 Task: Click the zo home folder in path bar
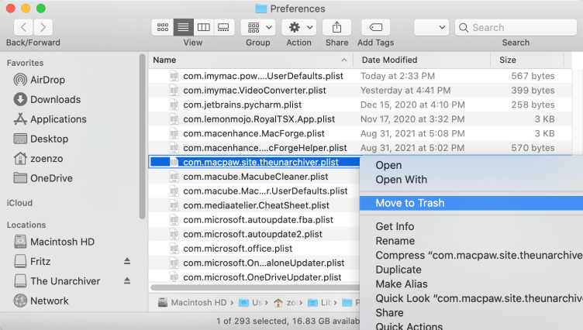click(x=285, y=302)
